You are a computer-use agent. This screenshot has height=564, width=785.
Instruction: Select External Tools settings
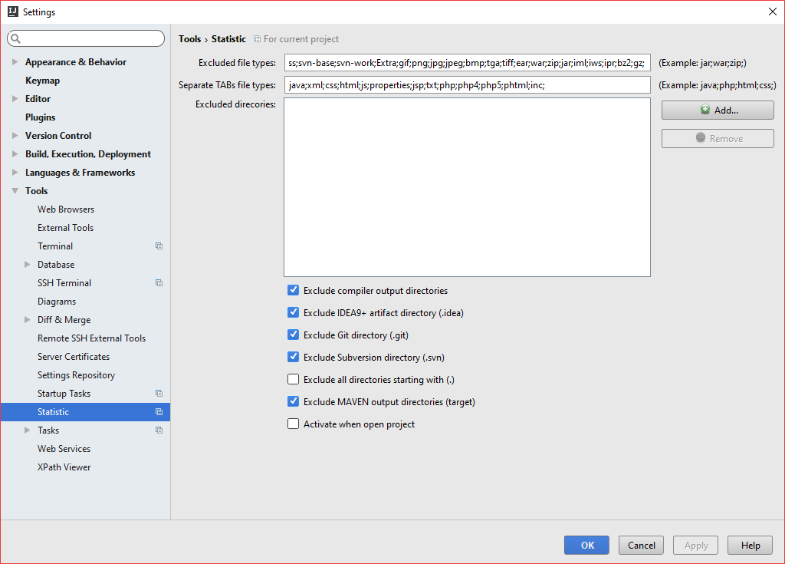66,228
